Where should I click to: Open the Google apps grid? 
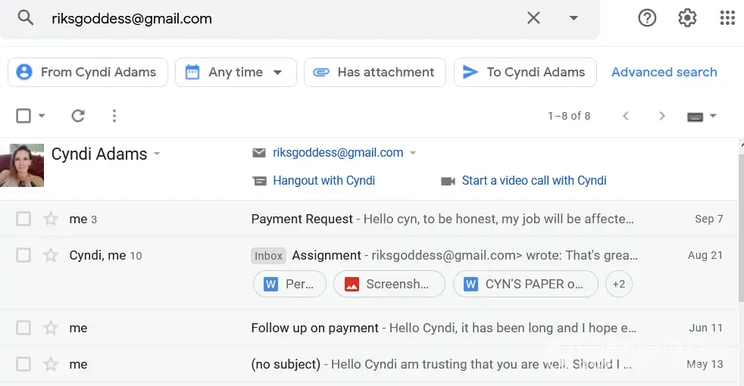[x=727, y=18]
